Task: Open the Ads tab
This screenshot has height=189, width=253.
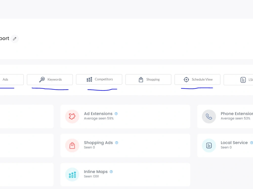Action: (12, 80)
